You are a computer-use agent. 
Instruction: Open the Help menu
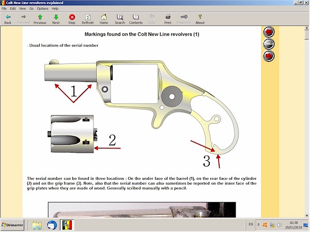point(55,8)
